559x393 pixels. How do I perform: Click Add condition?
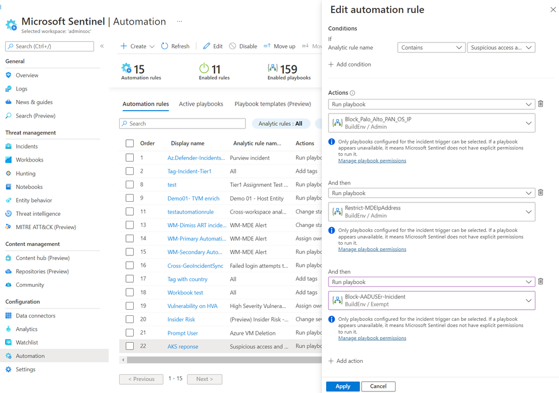point(349,64)
